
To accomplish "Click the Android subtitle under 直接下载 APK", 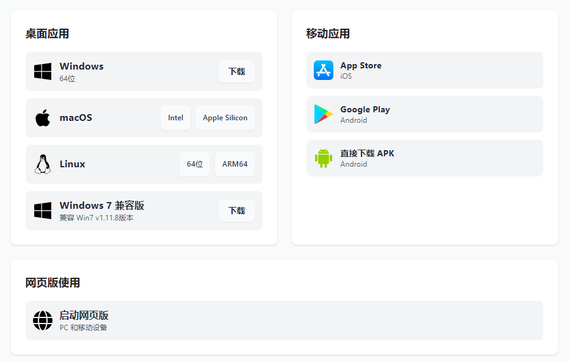I will 354,164.
